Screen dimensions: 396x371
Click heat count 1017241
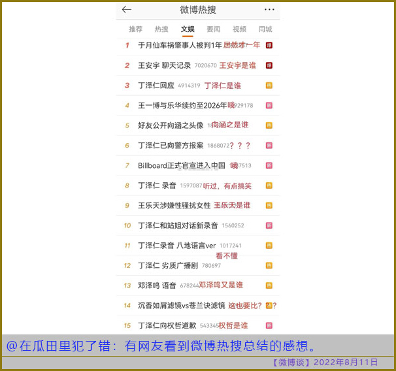pyautogui.click(x=230, y=246)
